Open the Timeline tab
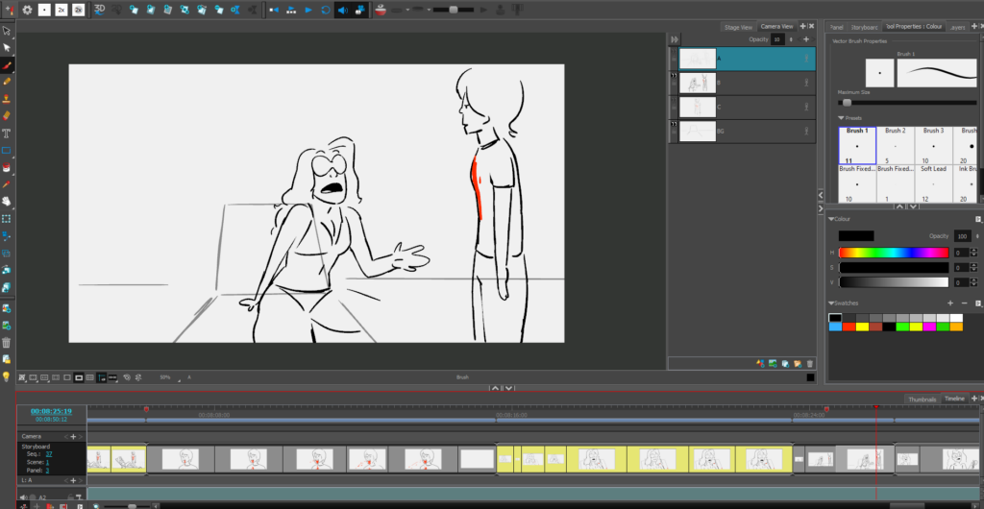984x509 pixels. (954, 399)
